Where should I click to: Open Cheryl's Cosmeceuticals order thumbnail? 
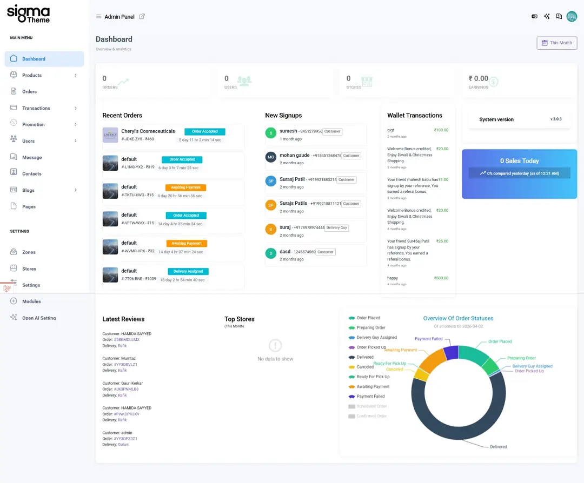[x=110, y=135]
